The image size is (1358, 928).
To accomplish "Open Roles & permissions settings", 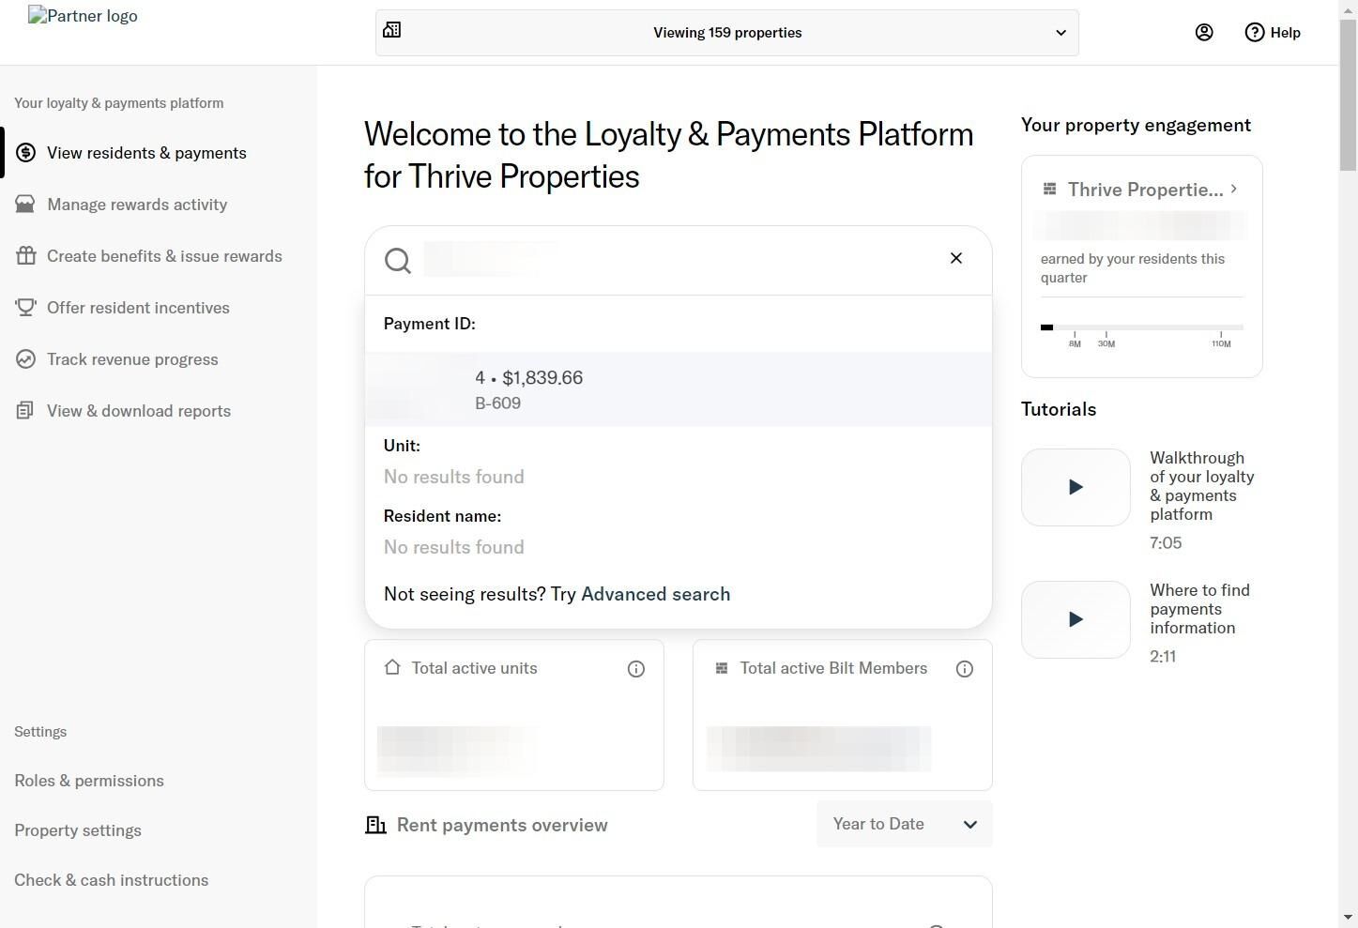I will (89, 781).
